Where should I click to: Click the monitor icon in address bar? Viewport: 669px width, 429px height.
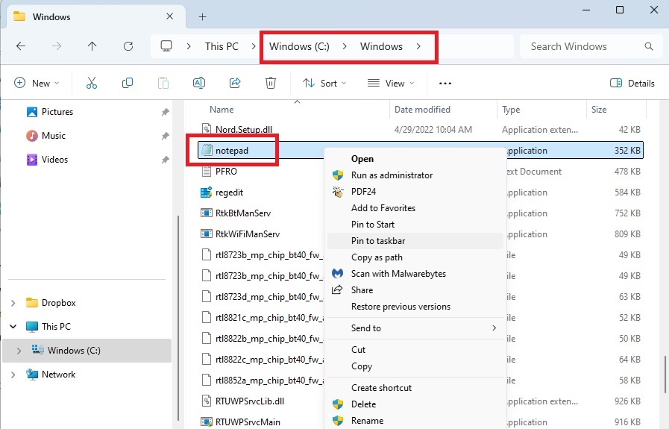pos(166,46)
